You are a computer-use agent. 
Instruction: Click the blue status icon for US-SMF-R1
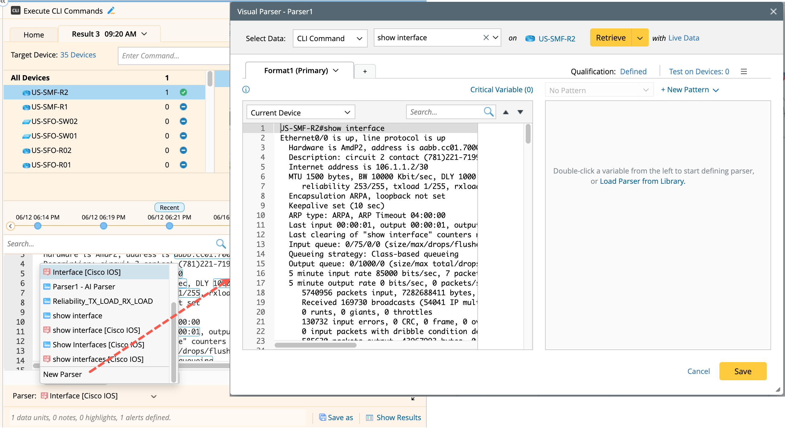(x=183, y=107)
